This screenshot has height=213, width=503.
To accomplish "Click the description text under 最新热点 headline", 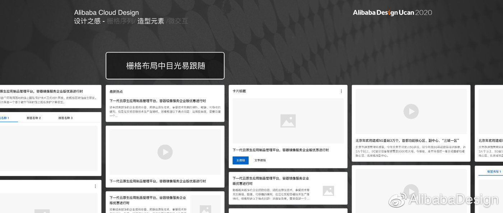I will click(165, 111).
